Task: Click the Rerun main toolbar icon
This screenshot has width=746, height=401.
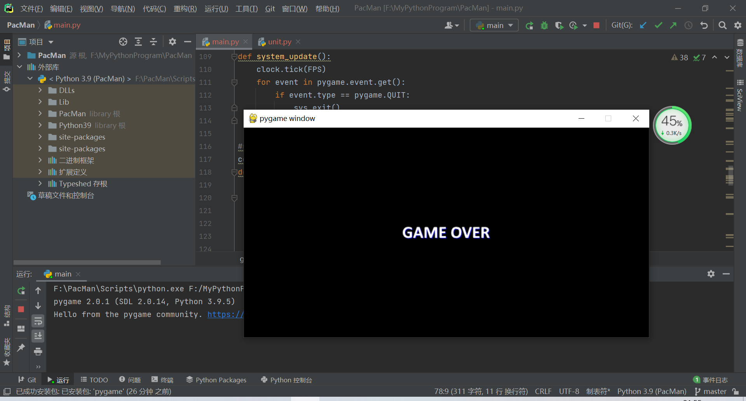Action: click(x=529, y=26)
